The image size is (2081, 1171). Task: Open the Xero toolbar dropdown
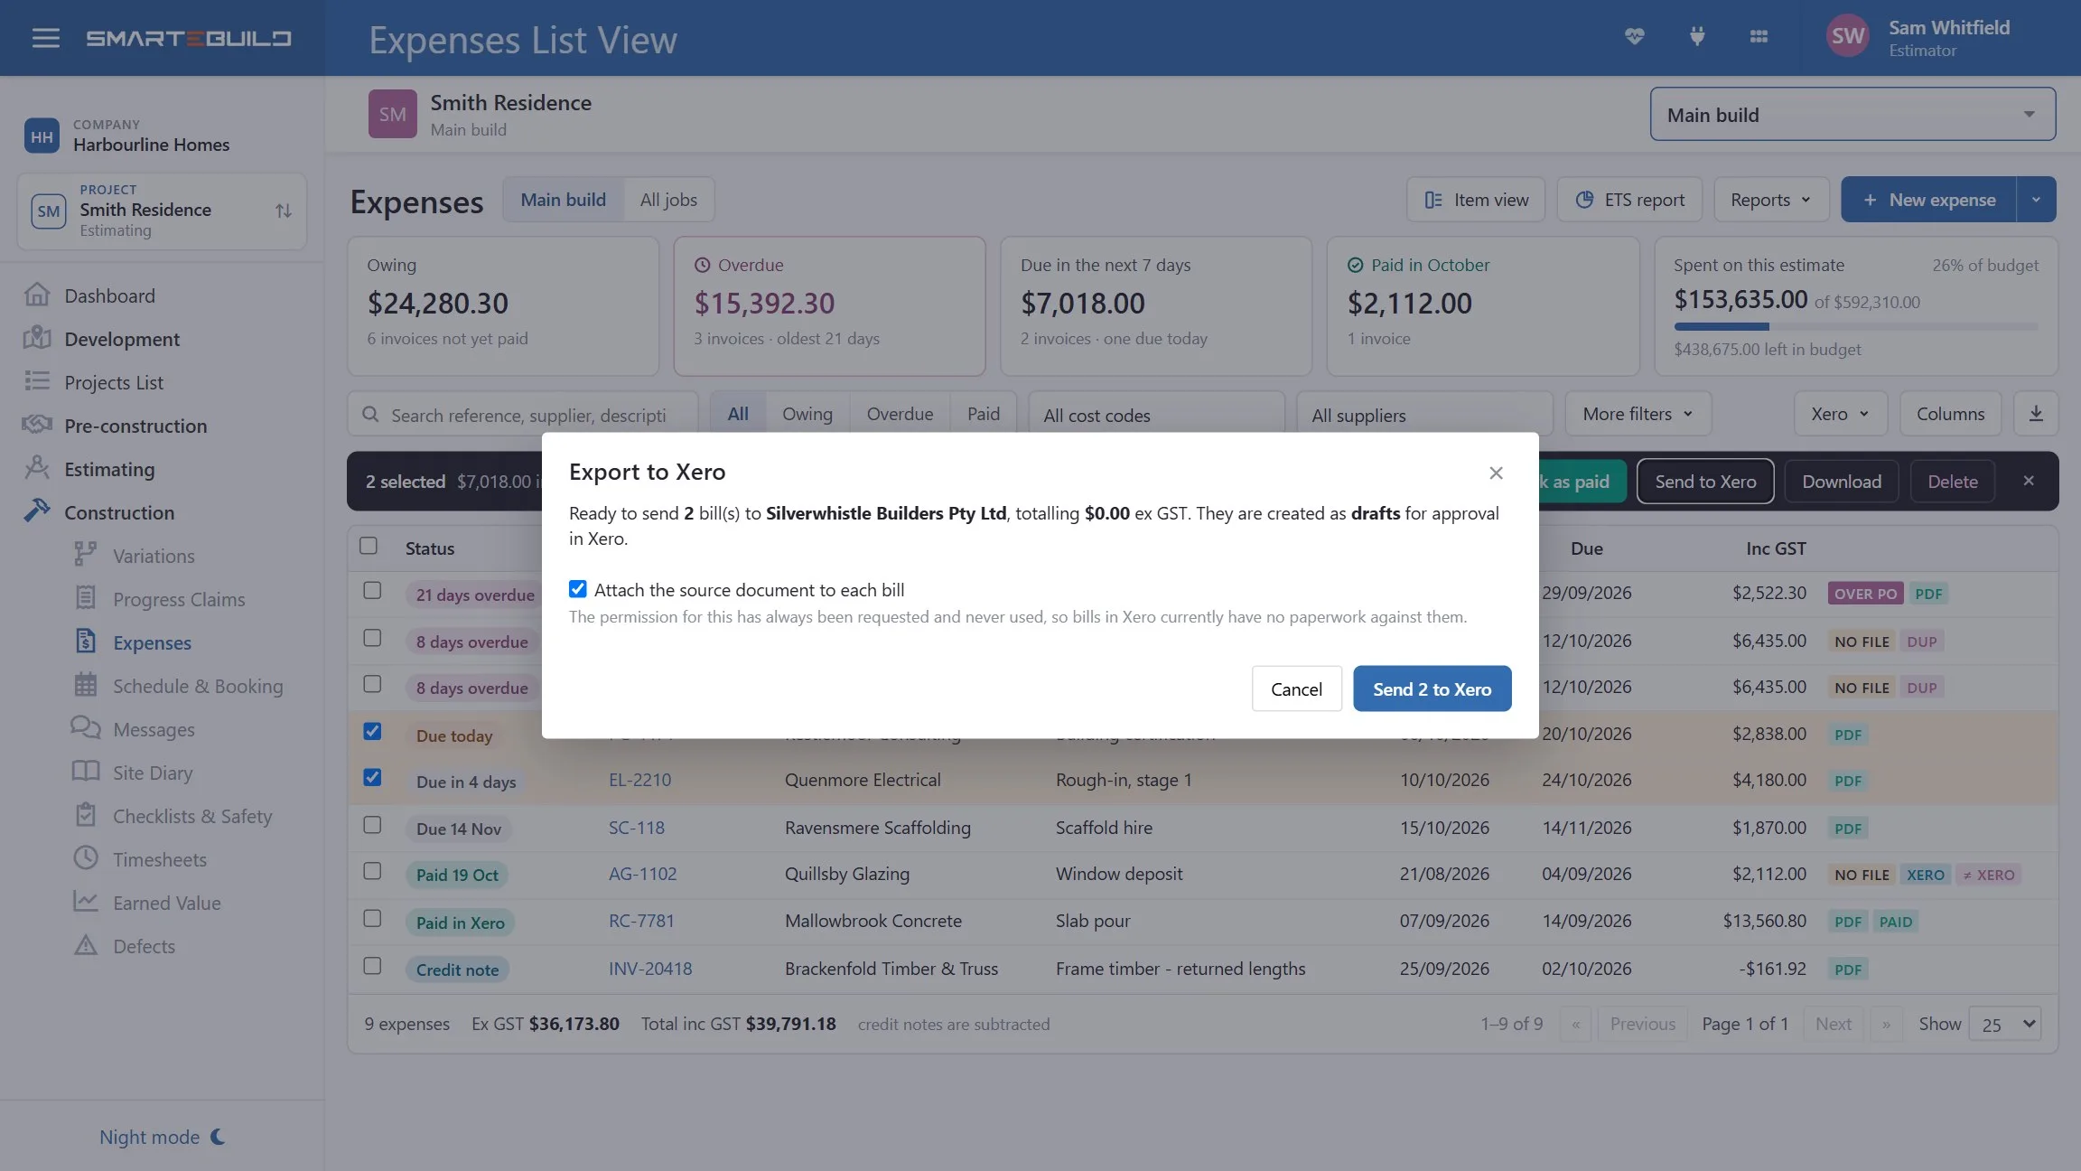click(1840, 414)
